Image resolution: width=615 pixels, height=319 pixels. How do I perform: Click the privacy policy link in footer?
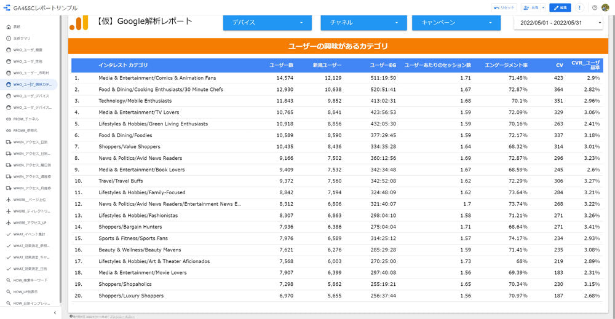(x=122, y=317)
